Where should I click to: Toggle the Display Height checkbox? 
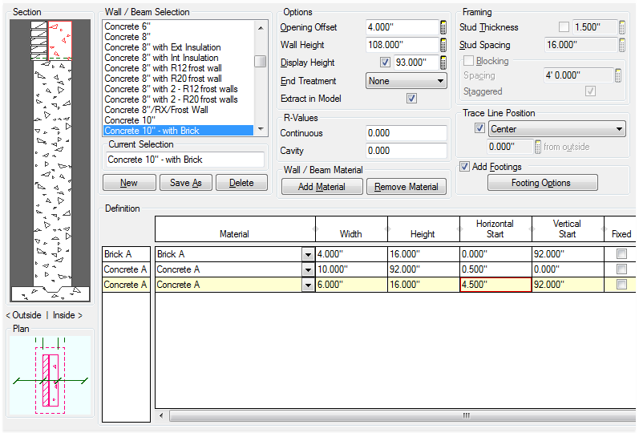(x=385, y=63)
